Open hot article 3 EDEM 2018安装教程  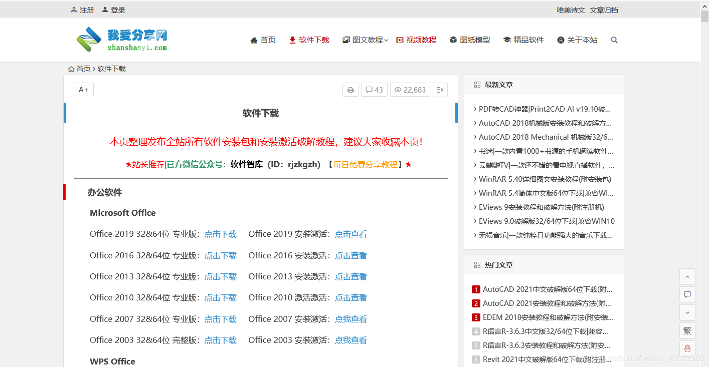548,317
